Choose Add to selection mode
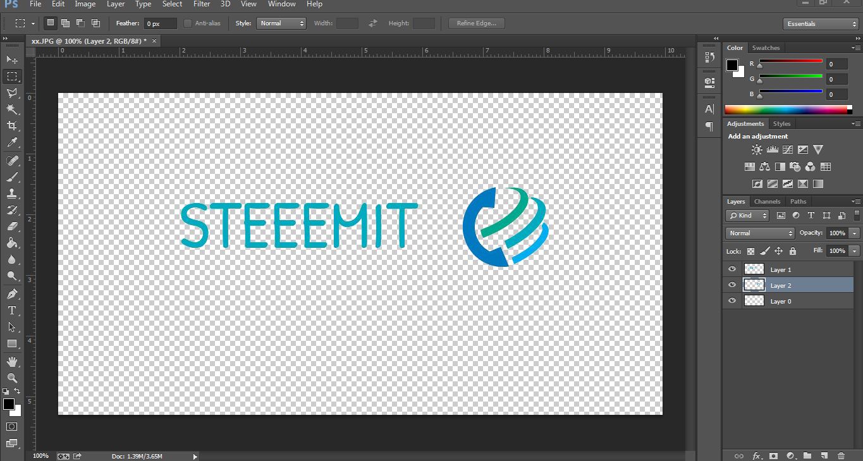Image resolution: width=863 pixels, height=461 pixels. (x=65, y=23)
